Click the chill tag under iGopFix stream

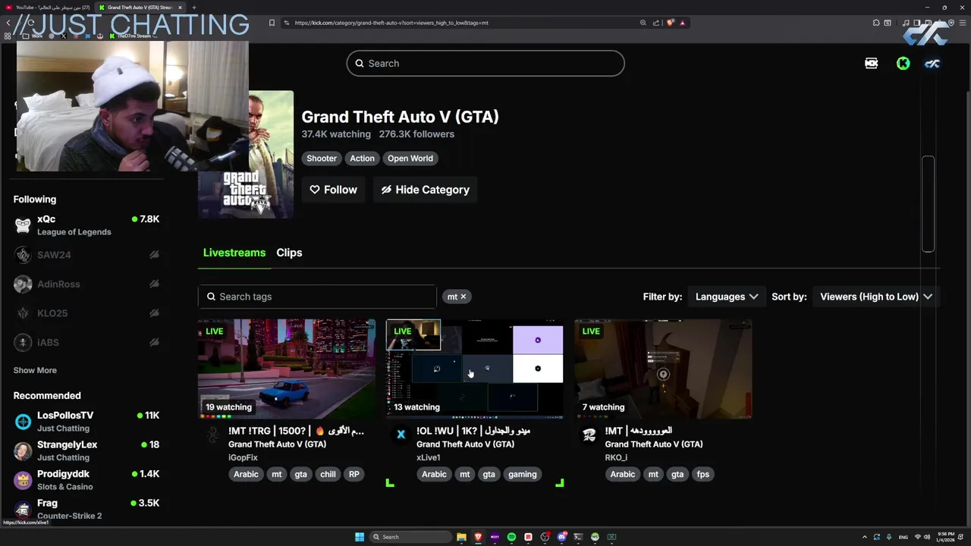[328, 474]
